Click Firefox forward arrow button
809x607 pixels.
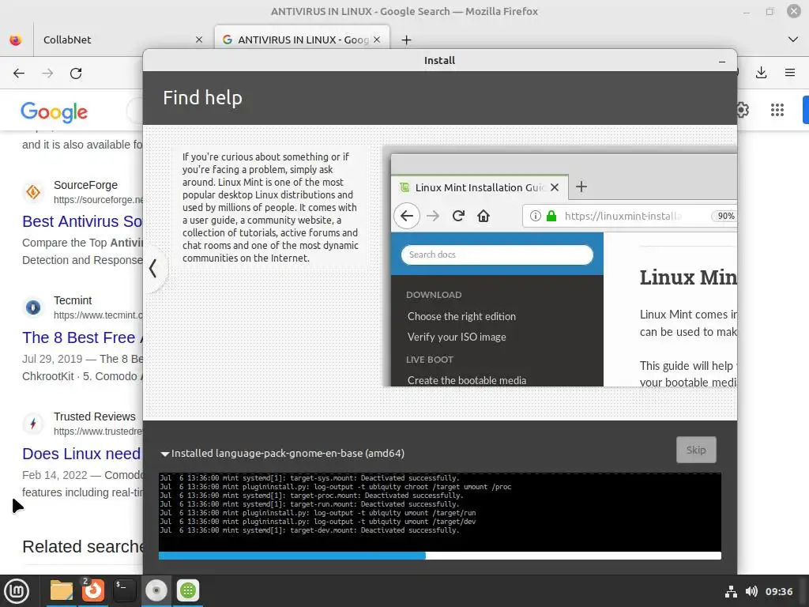[47, 74]
